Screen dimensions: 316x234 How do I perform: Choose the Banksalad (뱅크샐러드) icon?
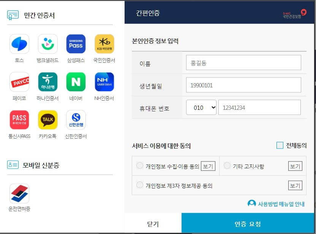pos(48,44)
